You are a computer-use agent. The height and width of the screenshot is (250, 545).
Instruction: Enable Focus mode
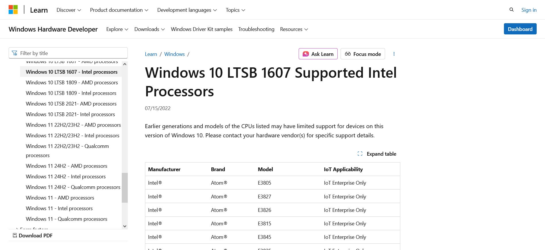coord(363,54)
